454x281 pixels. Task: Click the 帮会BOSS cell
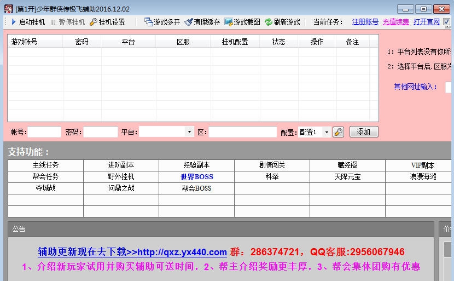pos(196,188)
